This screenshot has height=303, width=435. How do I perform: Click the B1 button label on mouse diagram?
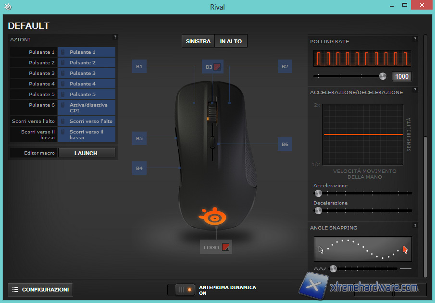139,66
